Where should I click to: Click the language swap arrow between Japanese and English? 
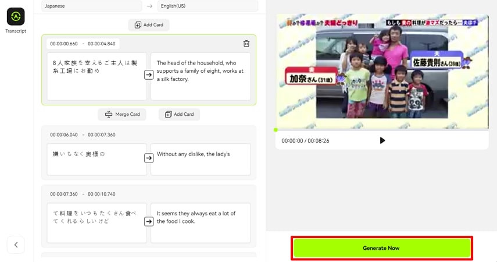coord(149,6)
